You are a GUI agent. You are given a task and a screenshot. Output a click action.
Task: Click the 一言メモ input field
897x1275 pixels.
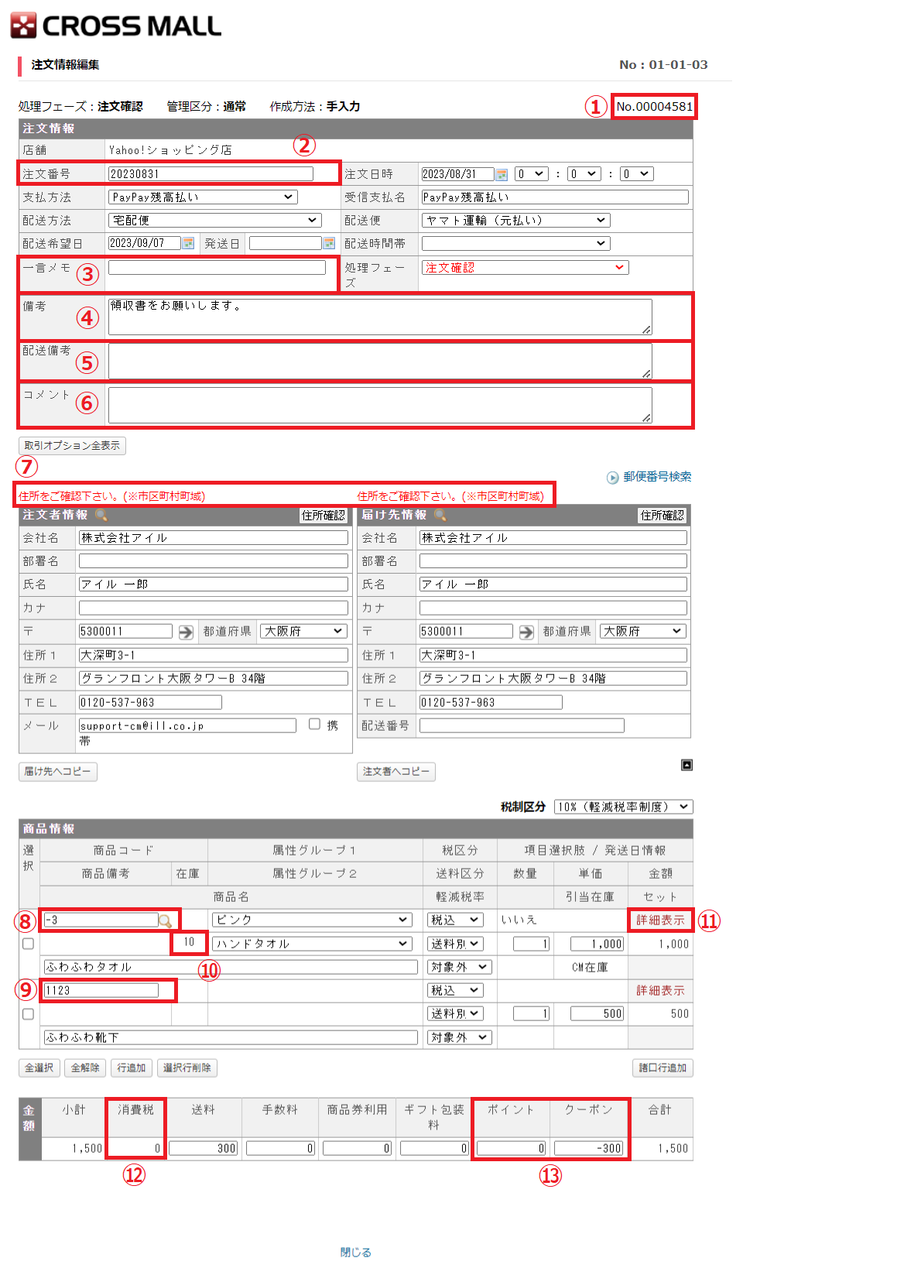point(217,267)
